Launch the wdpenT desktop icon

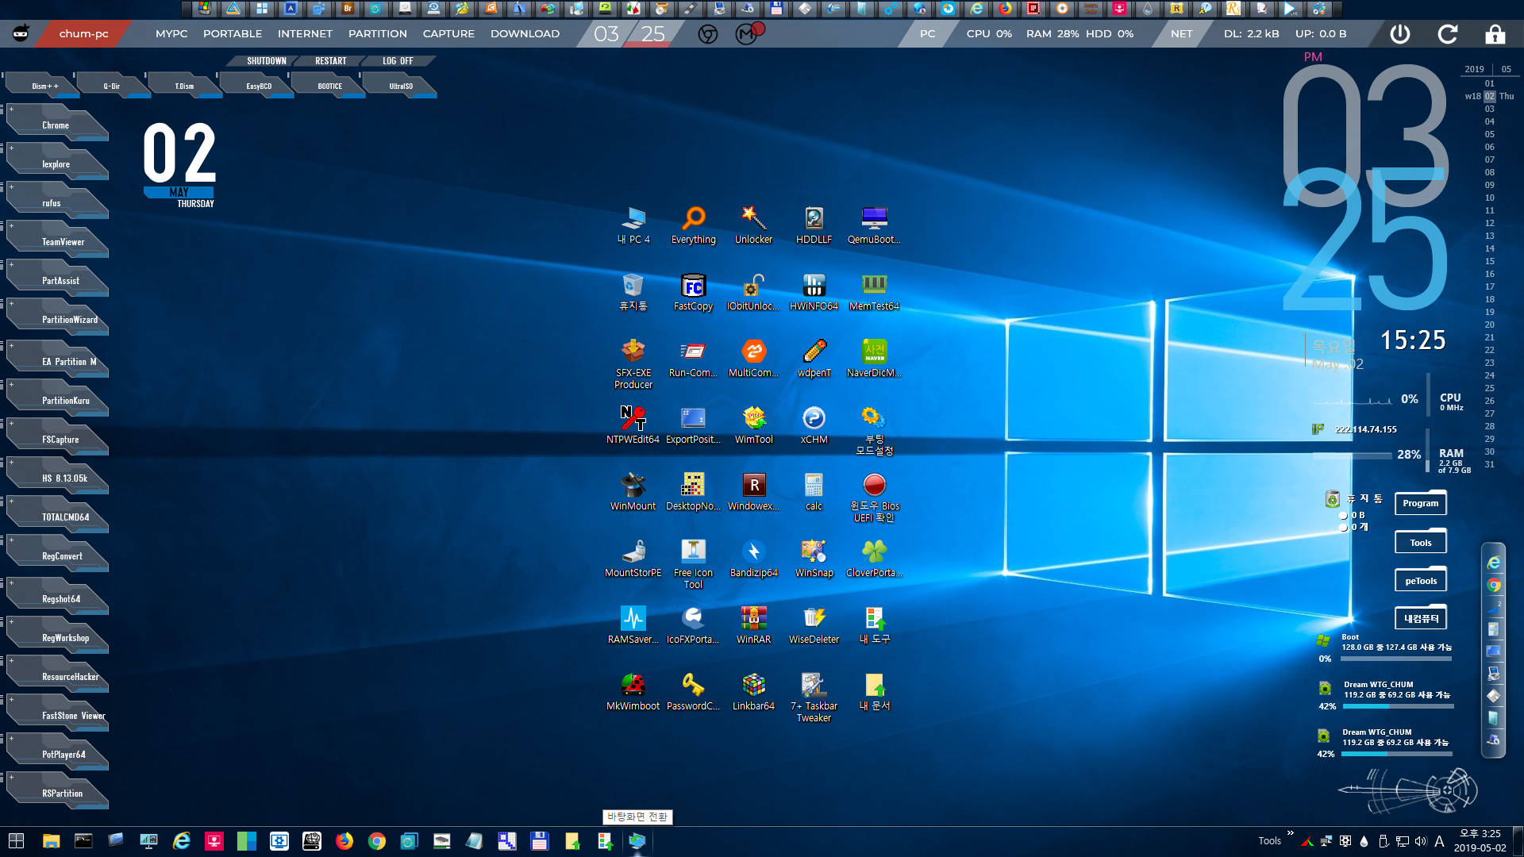point(814,359)
